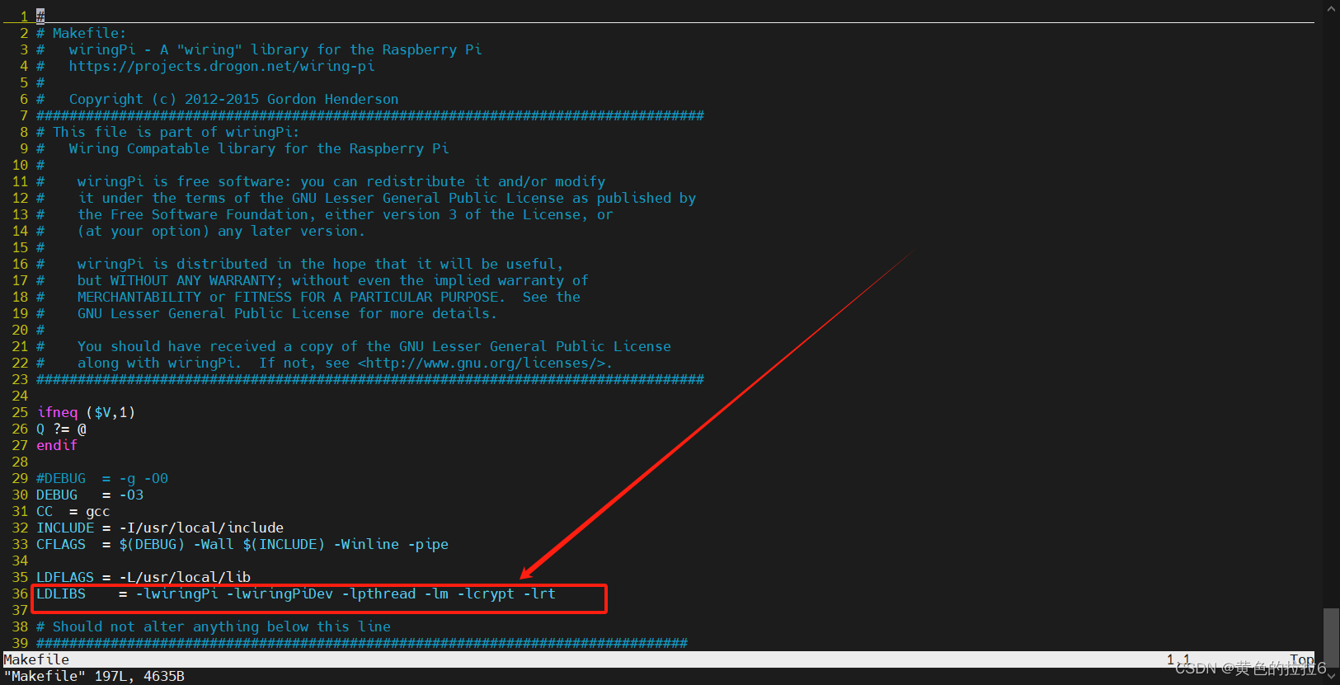Click the '# This file is part of wiringPi:' line

click(168, 132)
